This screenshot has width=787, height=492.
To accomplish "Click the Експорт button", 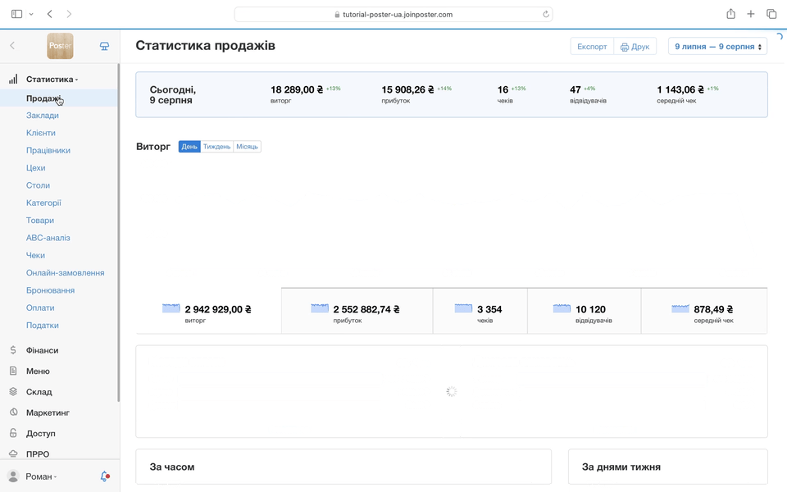I will (x=592, y=47).
